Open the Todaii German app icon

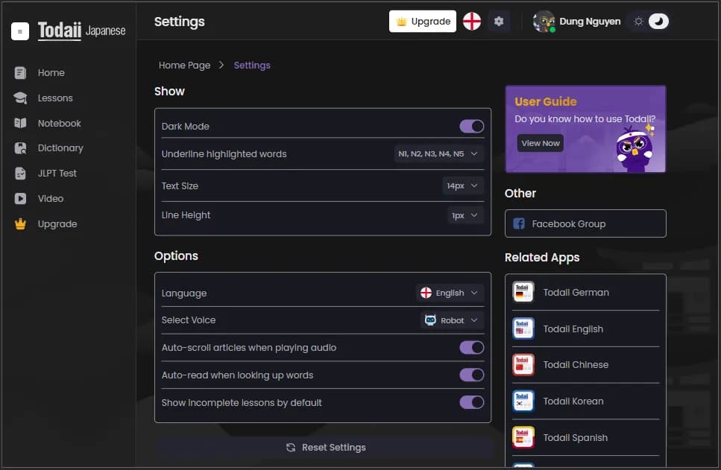point(523,293)
